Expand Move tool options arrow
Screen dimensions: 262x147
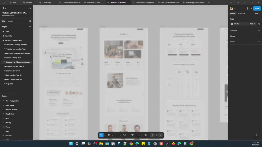coord(105,135)
